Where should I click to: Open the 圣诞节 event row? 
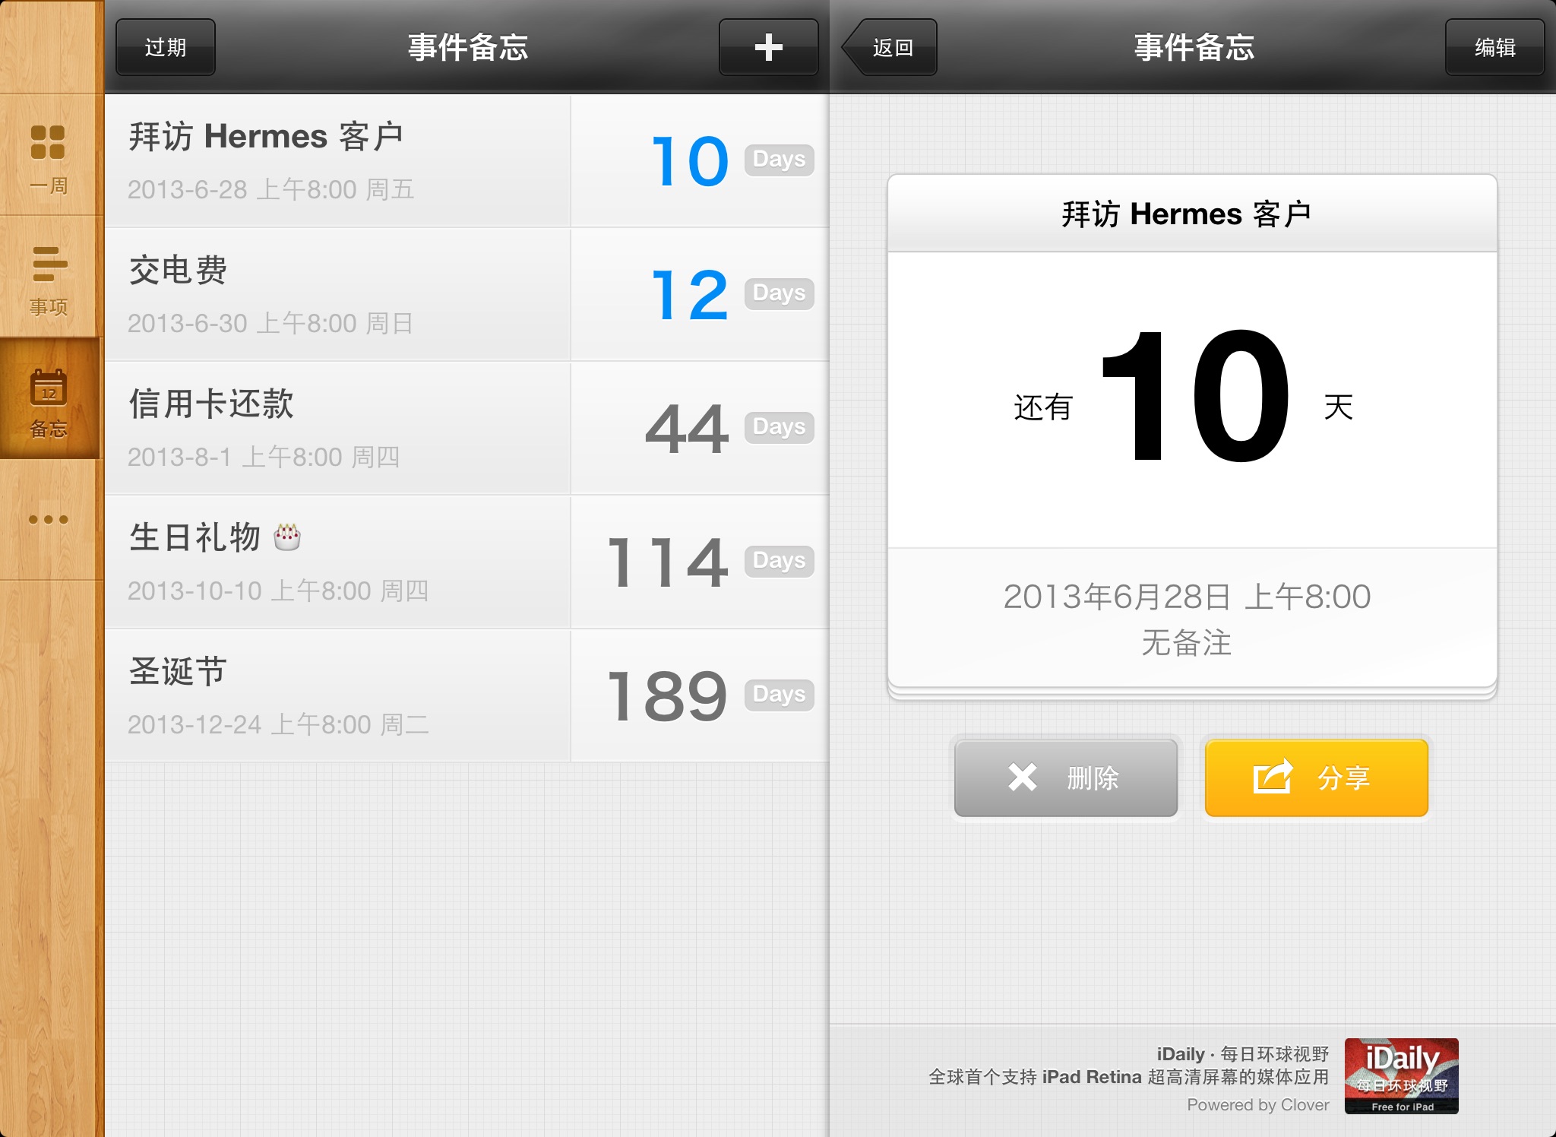click(x=466, y=696)
